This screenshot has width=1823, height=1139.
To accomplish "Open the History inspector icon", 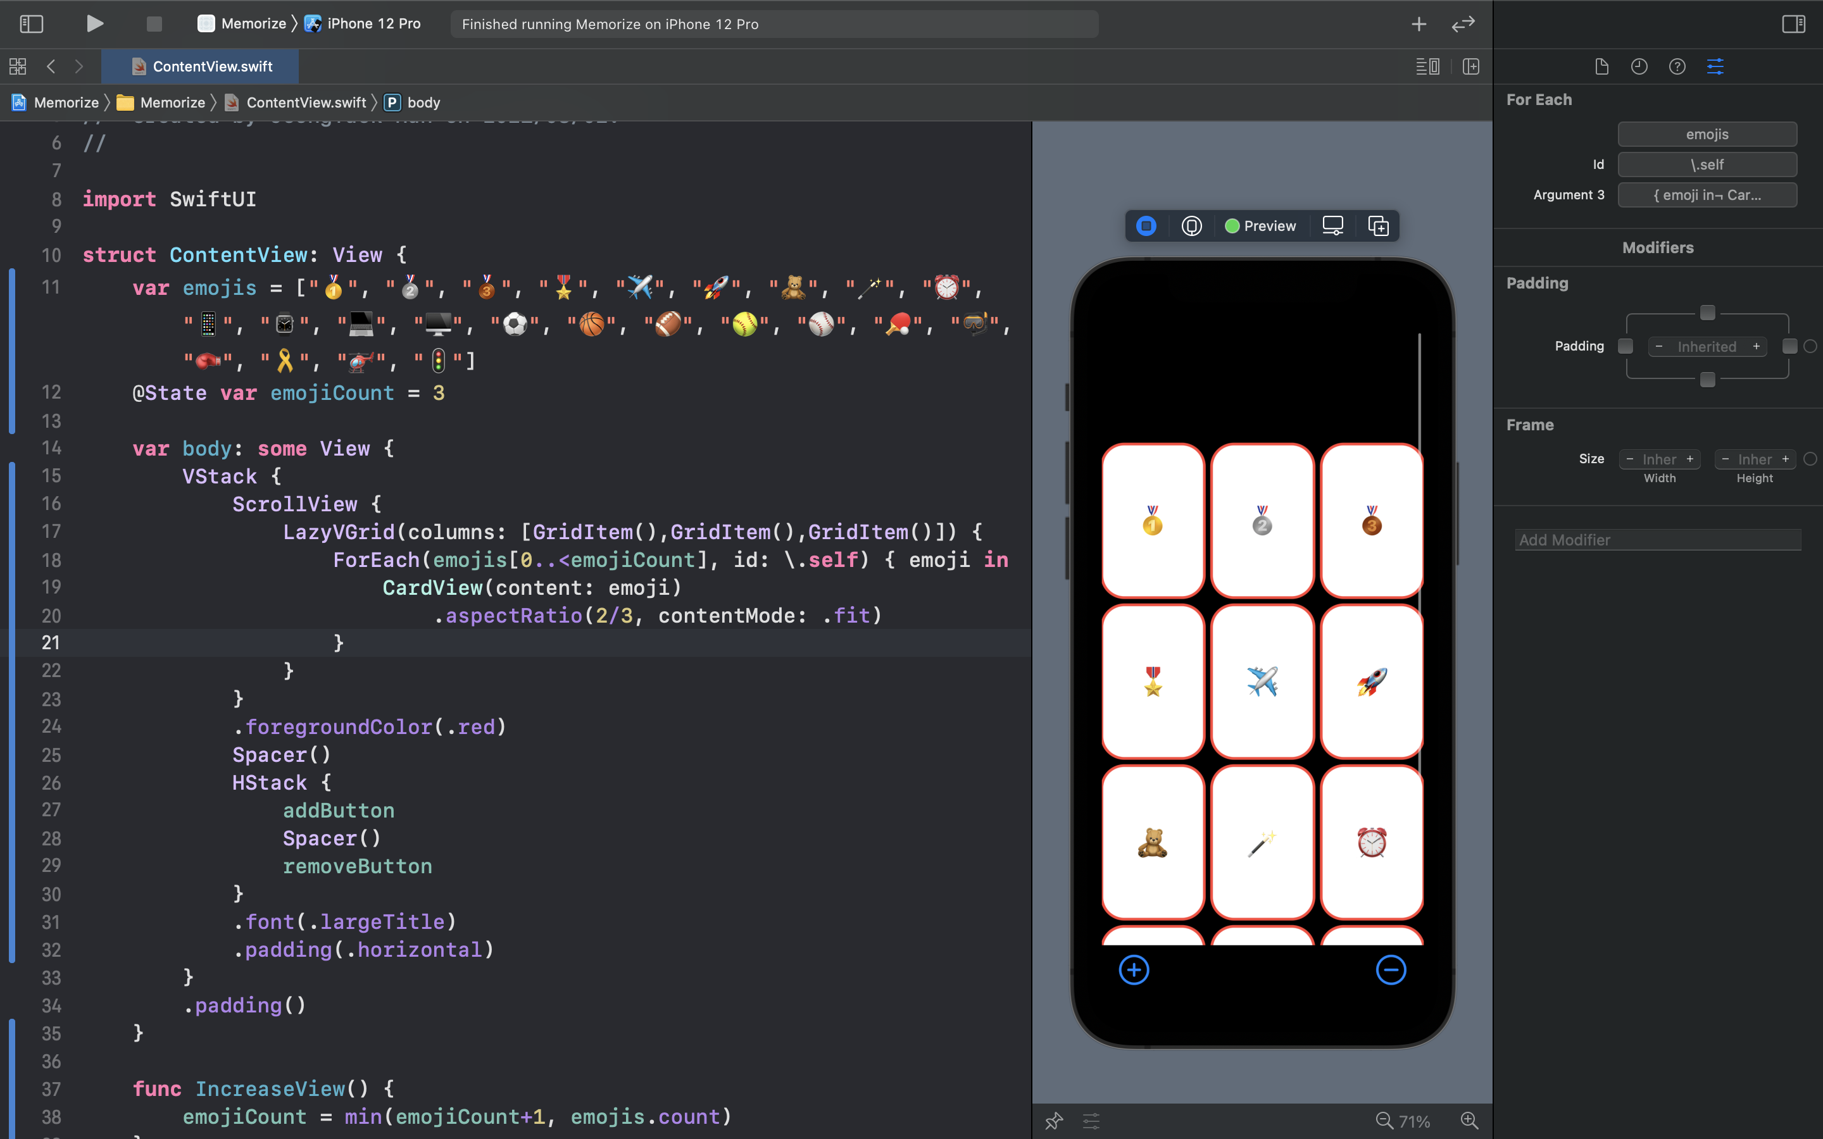I will 1639,66.
